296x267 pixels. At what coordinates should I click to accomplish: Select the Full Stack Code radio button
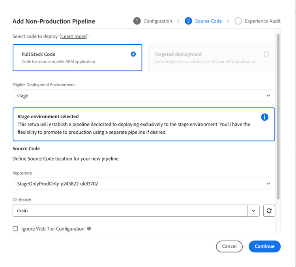tap(133, 54)
